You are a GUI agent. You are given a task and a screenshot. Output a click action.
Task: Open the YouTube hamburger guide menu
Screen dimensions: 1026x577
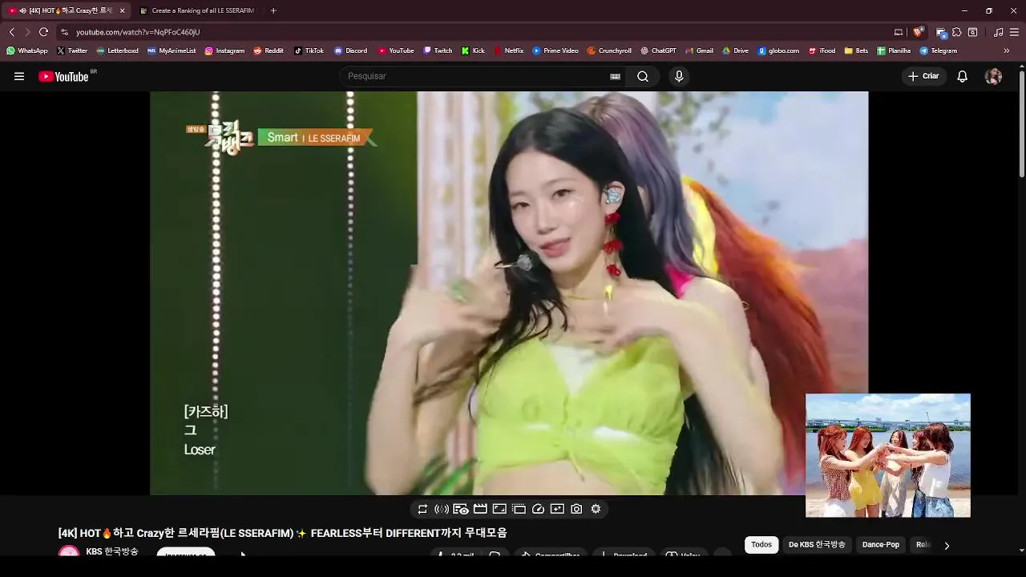[19, 76]
